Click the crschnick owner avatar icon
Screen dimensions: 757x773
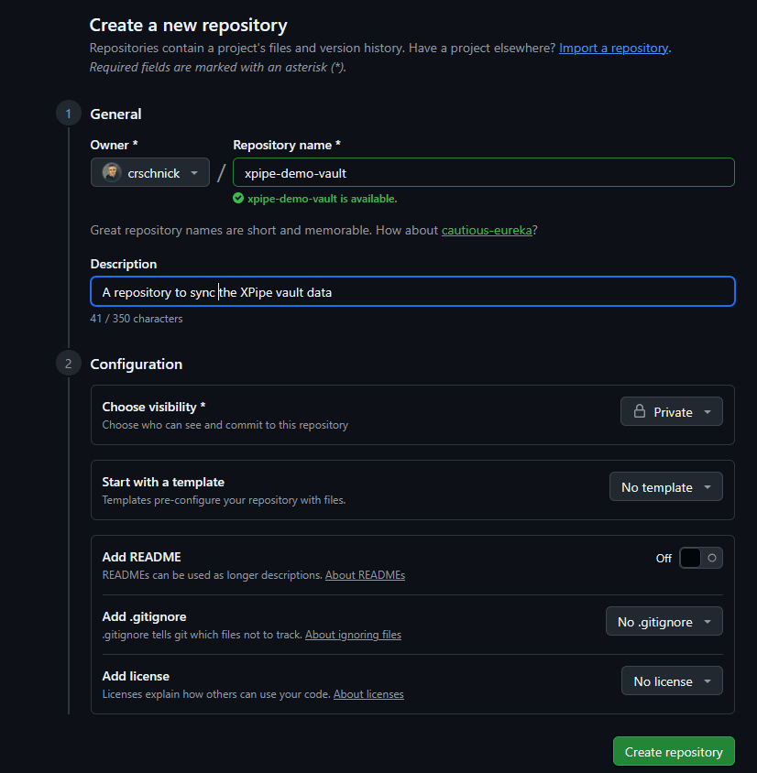click(x=112, y=173)
